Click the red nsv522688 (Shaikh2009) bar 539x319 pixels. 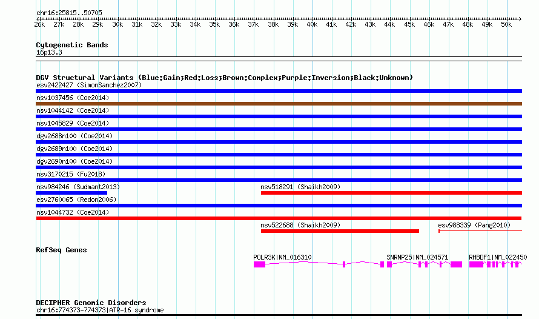pyautogui.click(x=340, y=231)
